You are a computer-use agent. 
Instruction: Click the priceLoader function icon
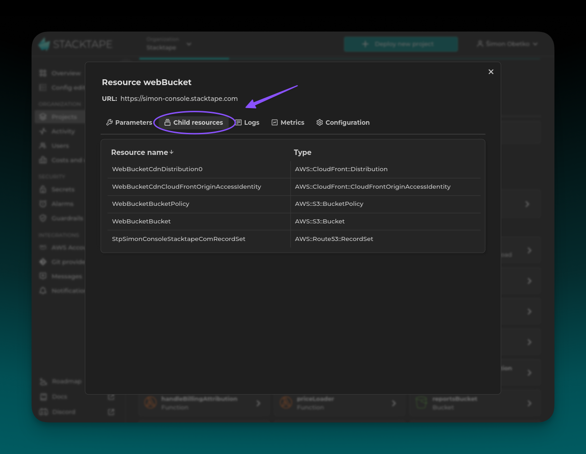coord(286,402)
